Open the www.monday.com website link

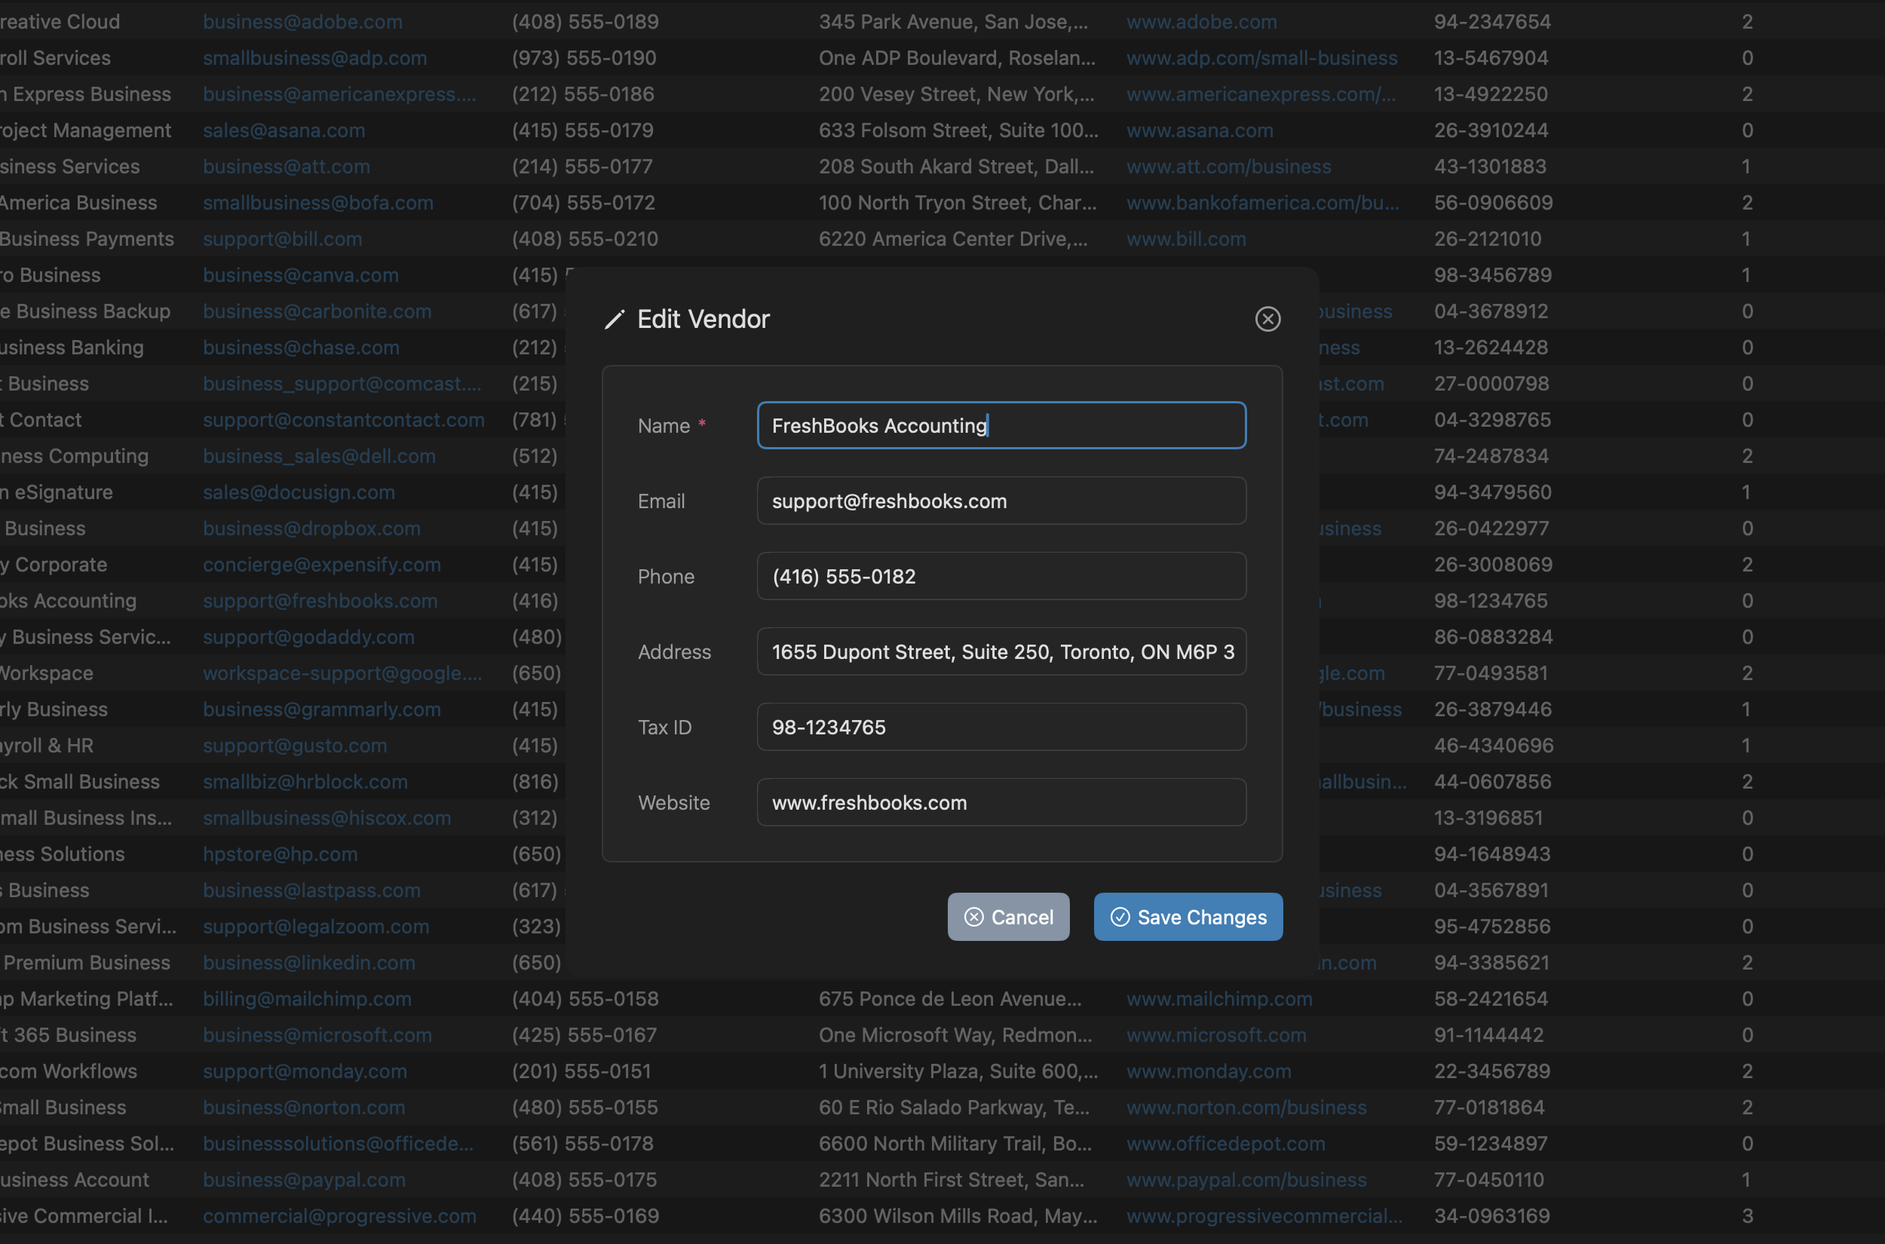pyautogui.click(x=1208, y=1071)
